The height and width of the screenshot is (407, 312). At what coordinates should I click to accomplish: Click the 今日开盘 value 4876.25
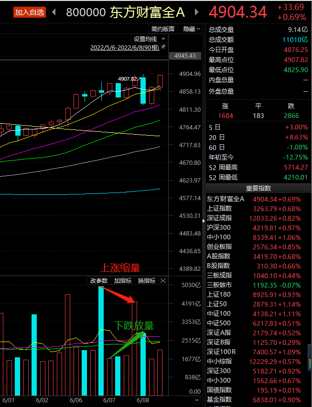click(296, 50)
